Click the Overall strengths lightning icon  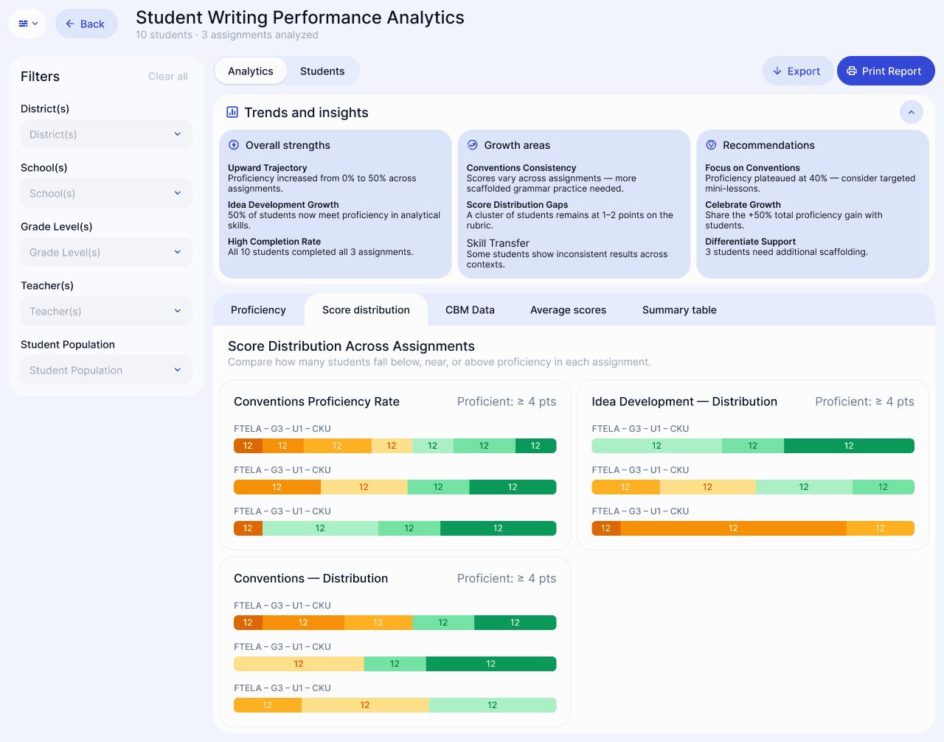point(234,145)
